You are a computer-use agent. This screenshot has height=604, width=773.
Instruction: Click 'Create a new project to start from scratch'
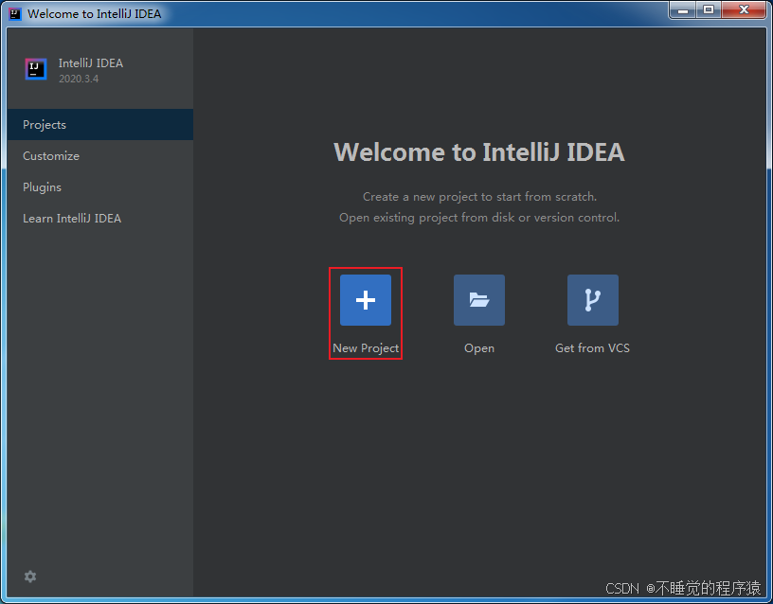point(479,197)
